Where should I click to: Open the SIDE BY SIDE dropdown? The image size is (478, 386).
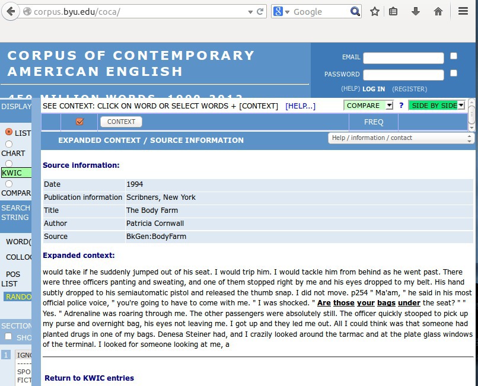436,106
